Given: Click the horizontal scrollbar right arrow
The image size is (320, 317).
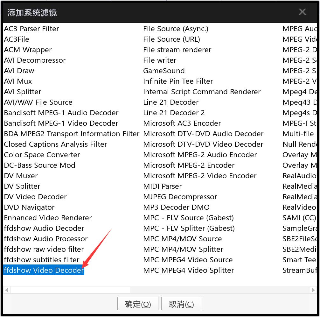Looking at the screenshot, I should (313, 290).
